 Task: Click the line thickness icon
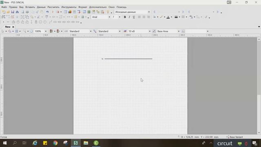pos(176,17)
